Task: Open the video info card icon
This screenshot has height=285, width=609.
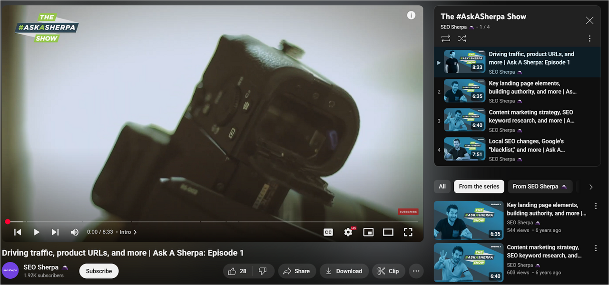Action: [411, 15]
